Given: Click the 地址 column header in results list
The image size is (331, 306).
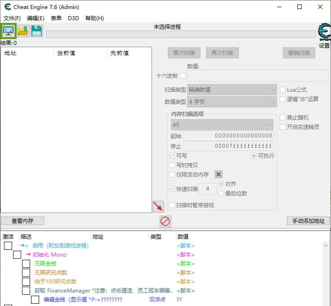Looking at the screenshot, I should (x=27, y=53).
